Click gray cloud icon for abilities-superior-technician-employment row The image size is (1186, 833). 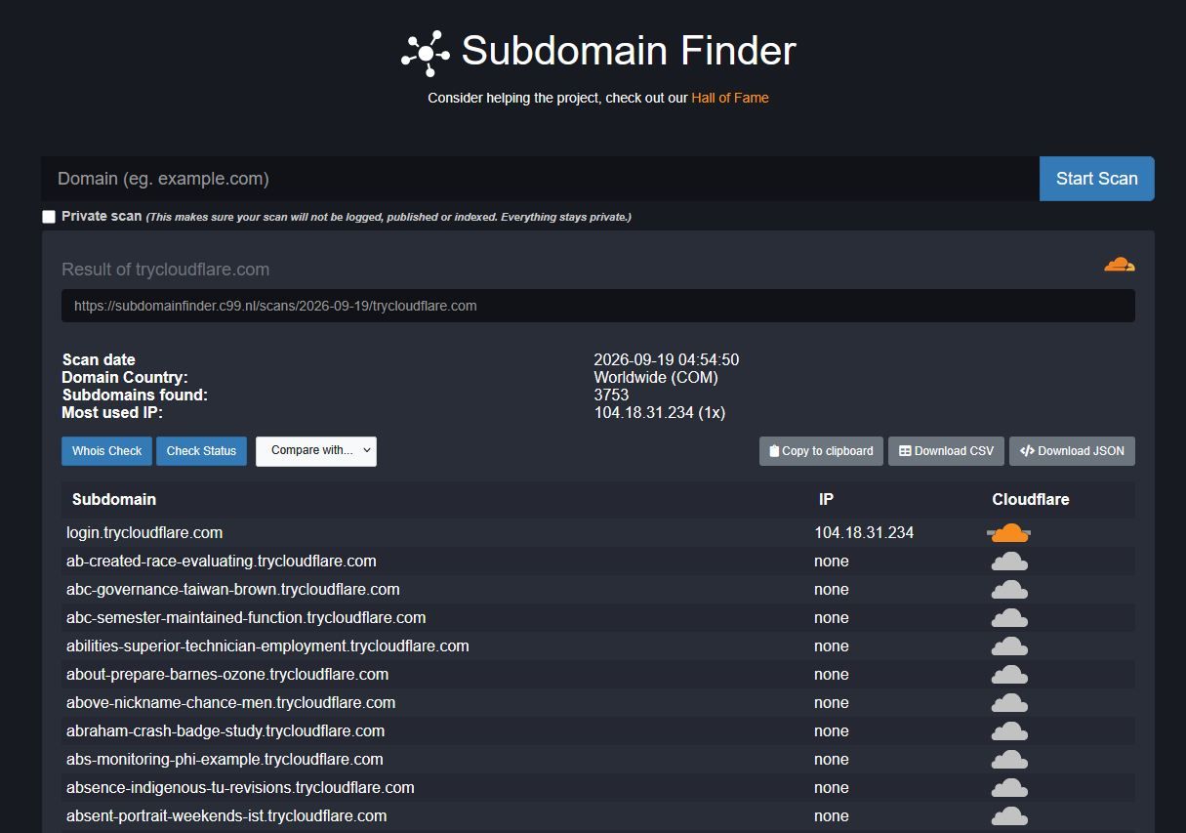coord(1009,646)
